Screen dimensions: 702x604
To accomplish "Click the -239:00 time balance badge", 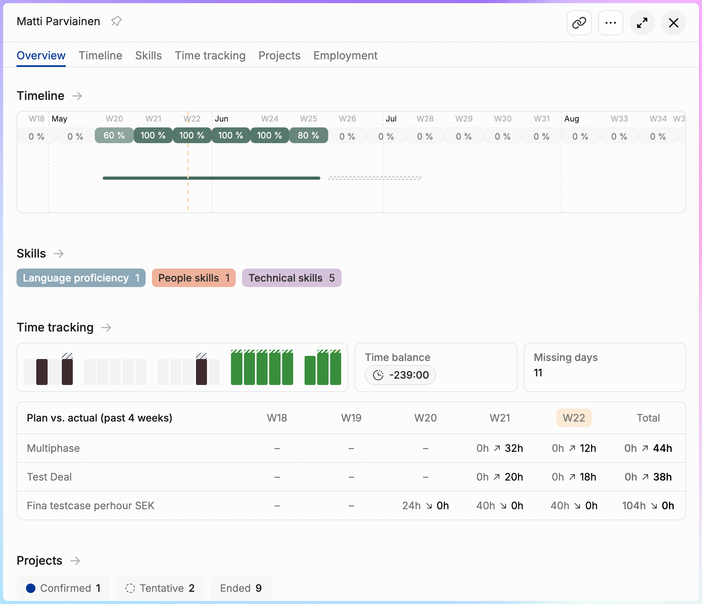I will tap(400, 375).
